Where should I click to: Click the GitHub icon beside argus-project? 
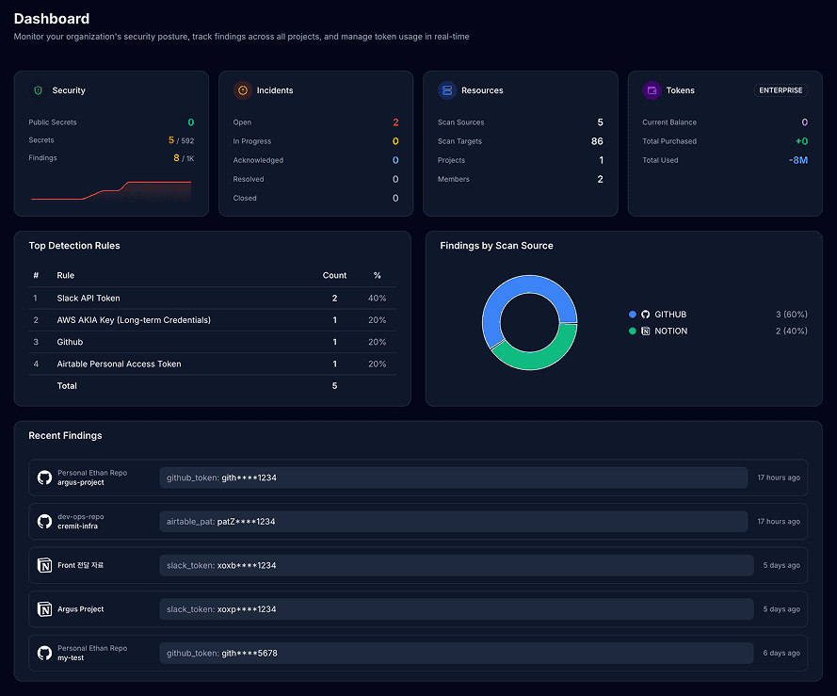[x=44, y=477]
